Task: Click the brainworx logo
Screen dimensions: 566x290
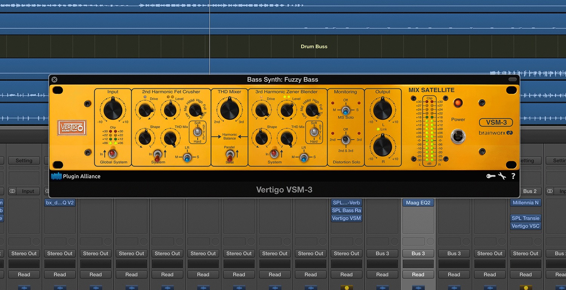Action: 495,133
